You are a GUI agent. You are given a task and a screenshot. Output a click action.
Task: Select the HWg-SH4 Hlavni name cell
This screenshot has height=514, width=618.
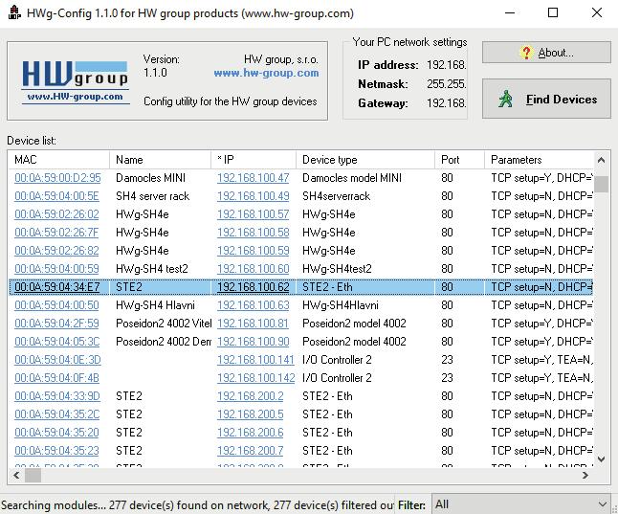point(155,305)
